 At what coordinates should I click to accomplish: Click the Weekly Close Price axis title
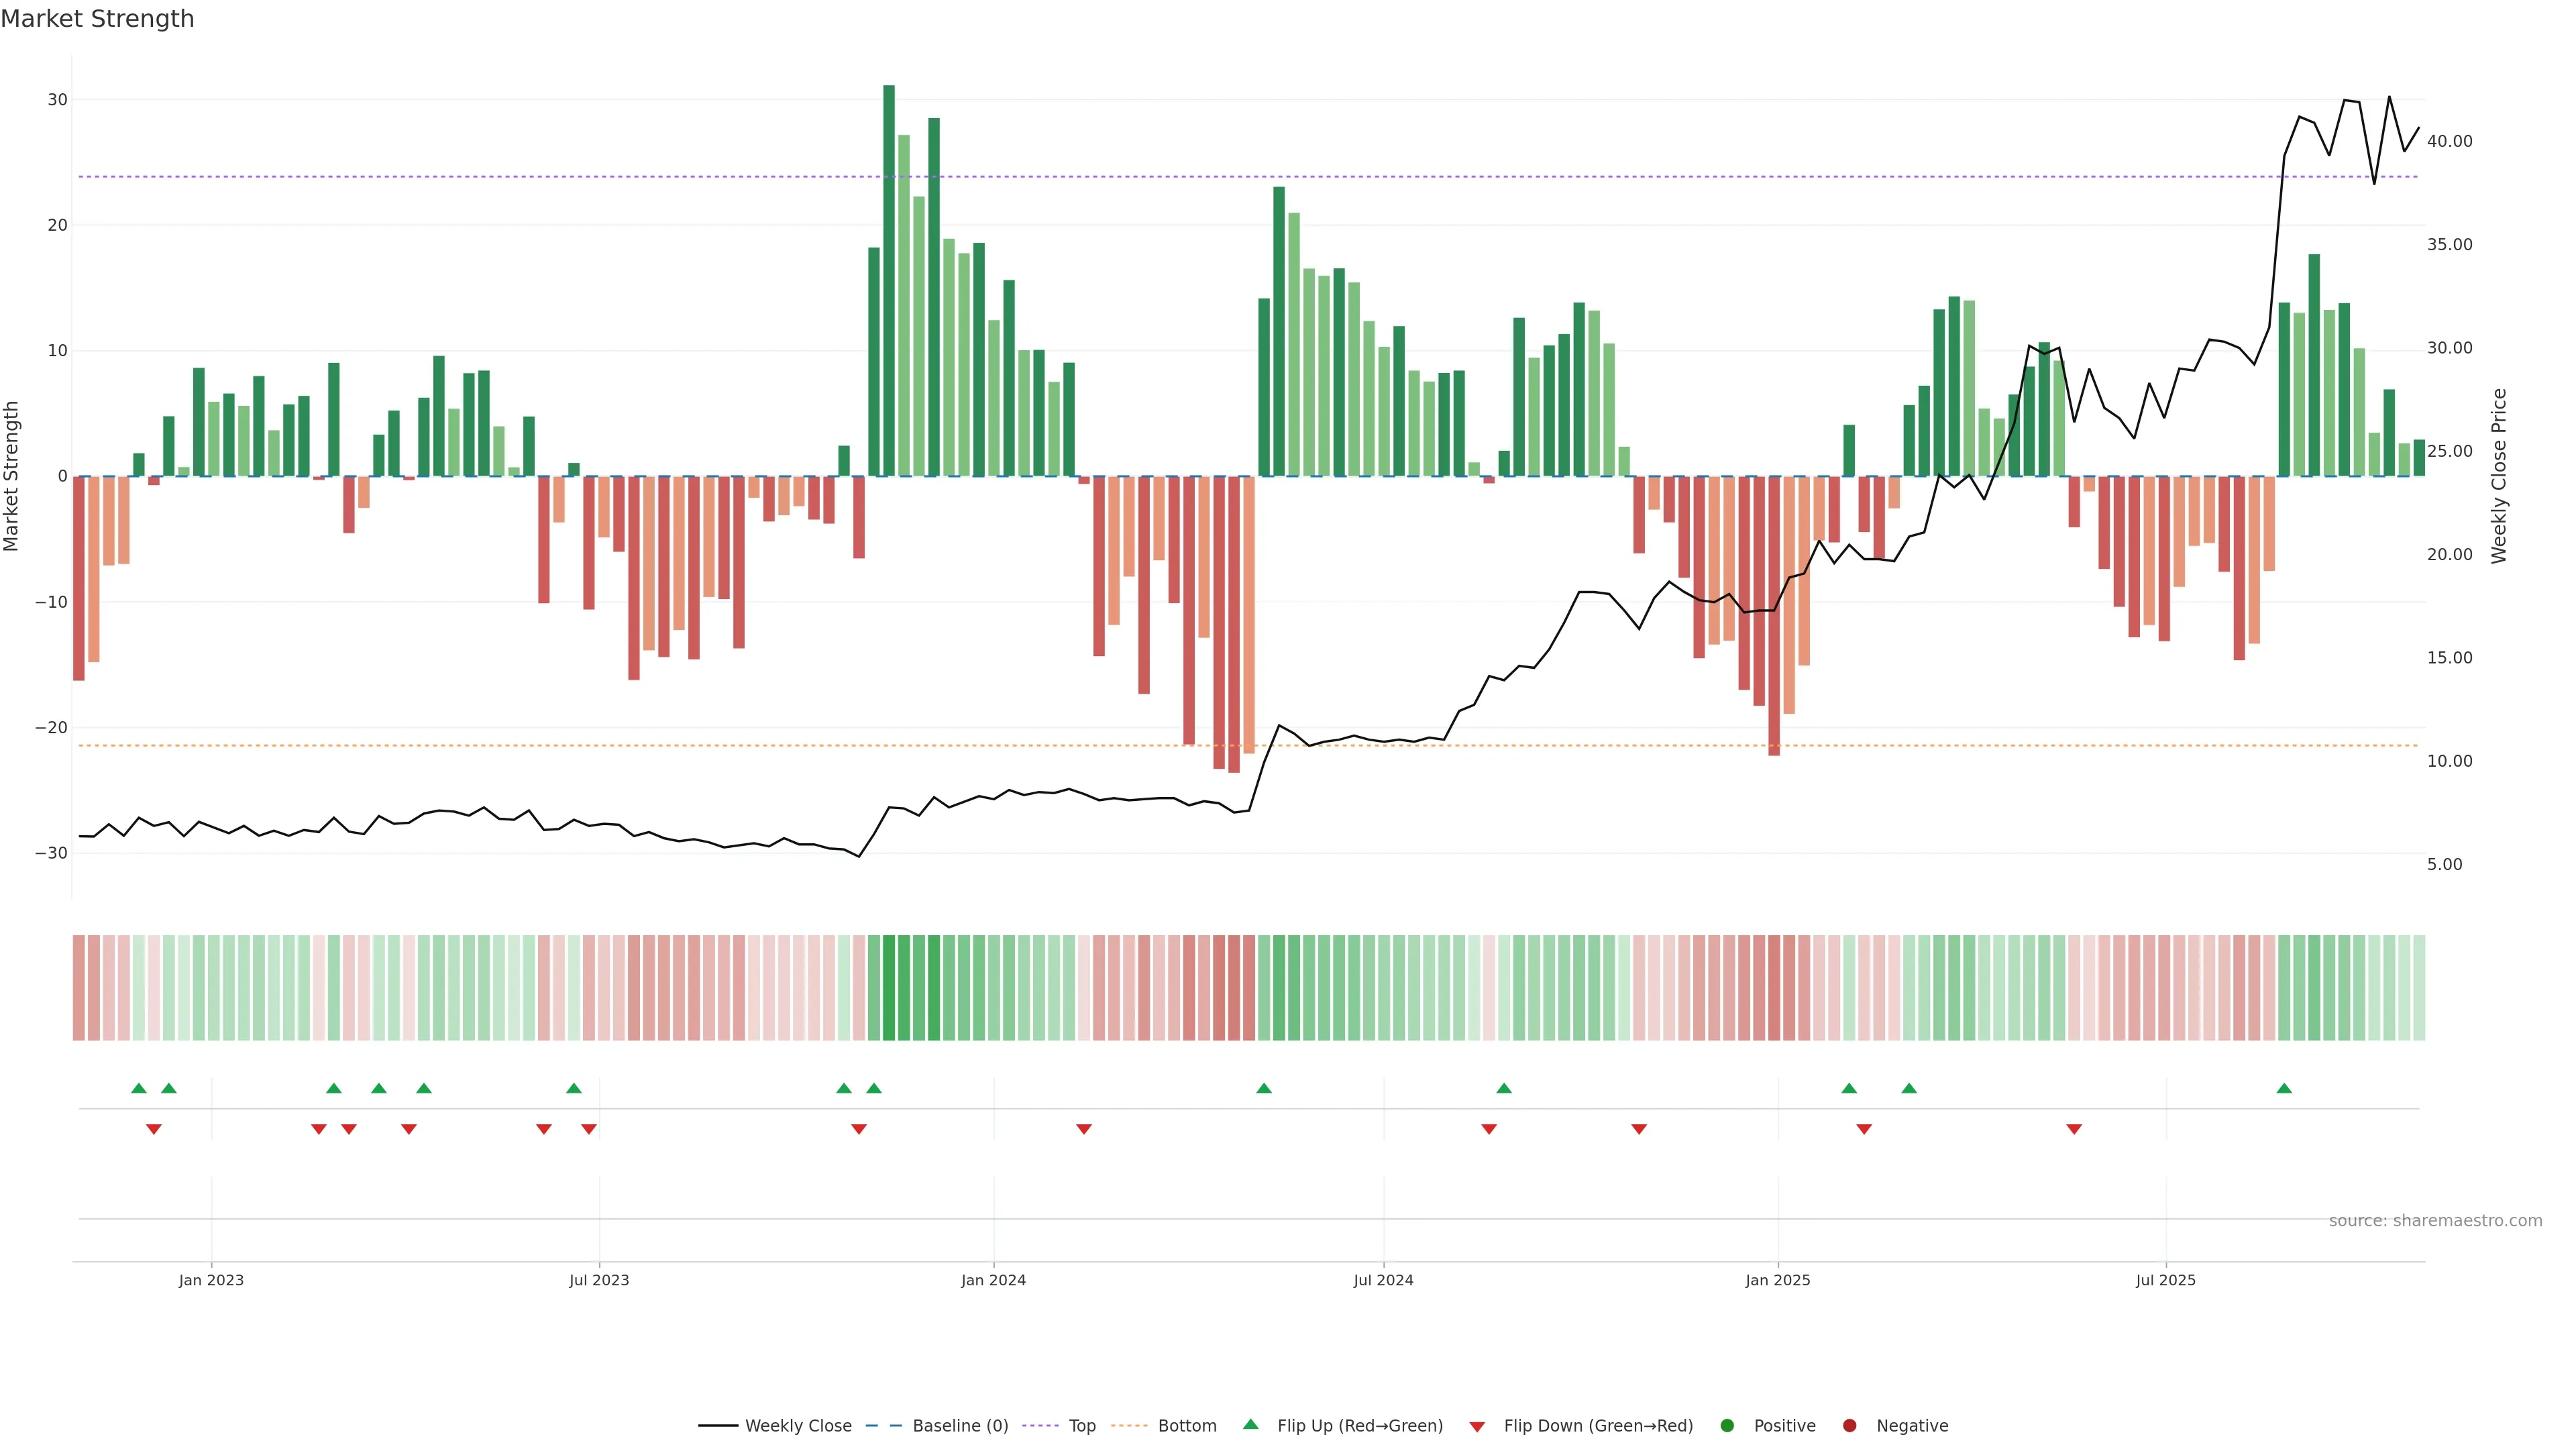[2499, 476]
